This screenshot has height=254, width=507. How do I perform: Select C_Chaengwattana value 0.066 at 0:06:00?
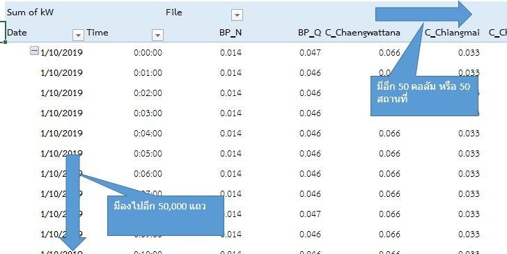click(389, 174)
